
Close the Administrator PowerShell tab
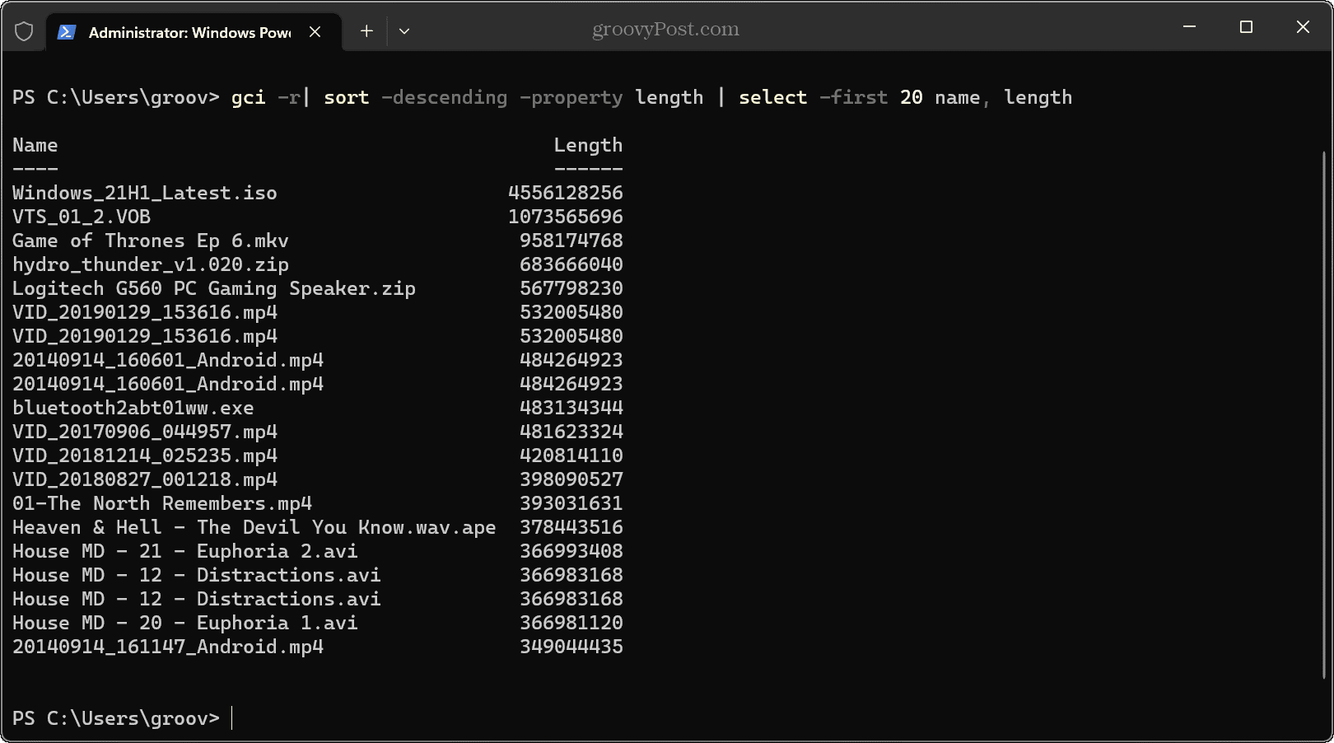point(315,32)
